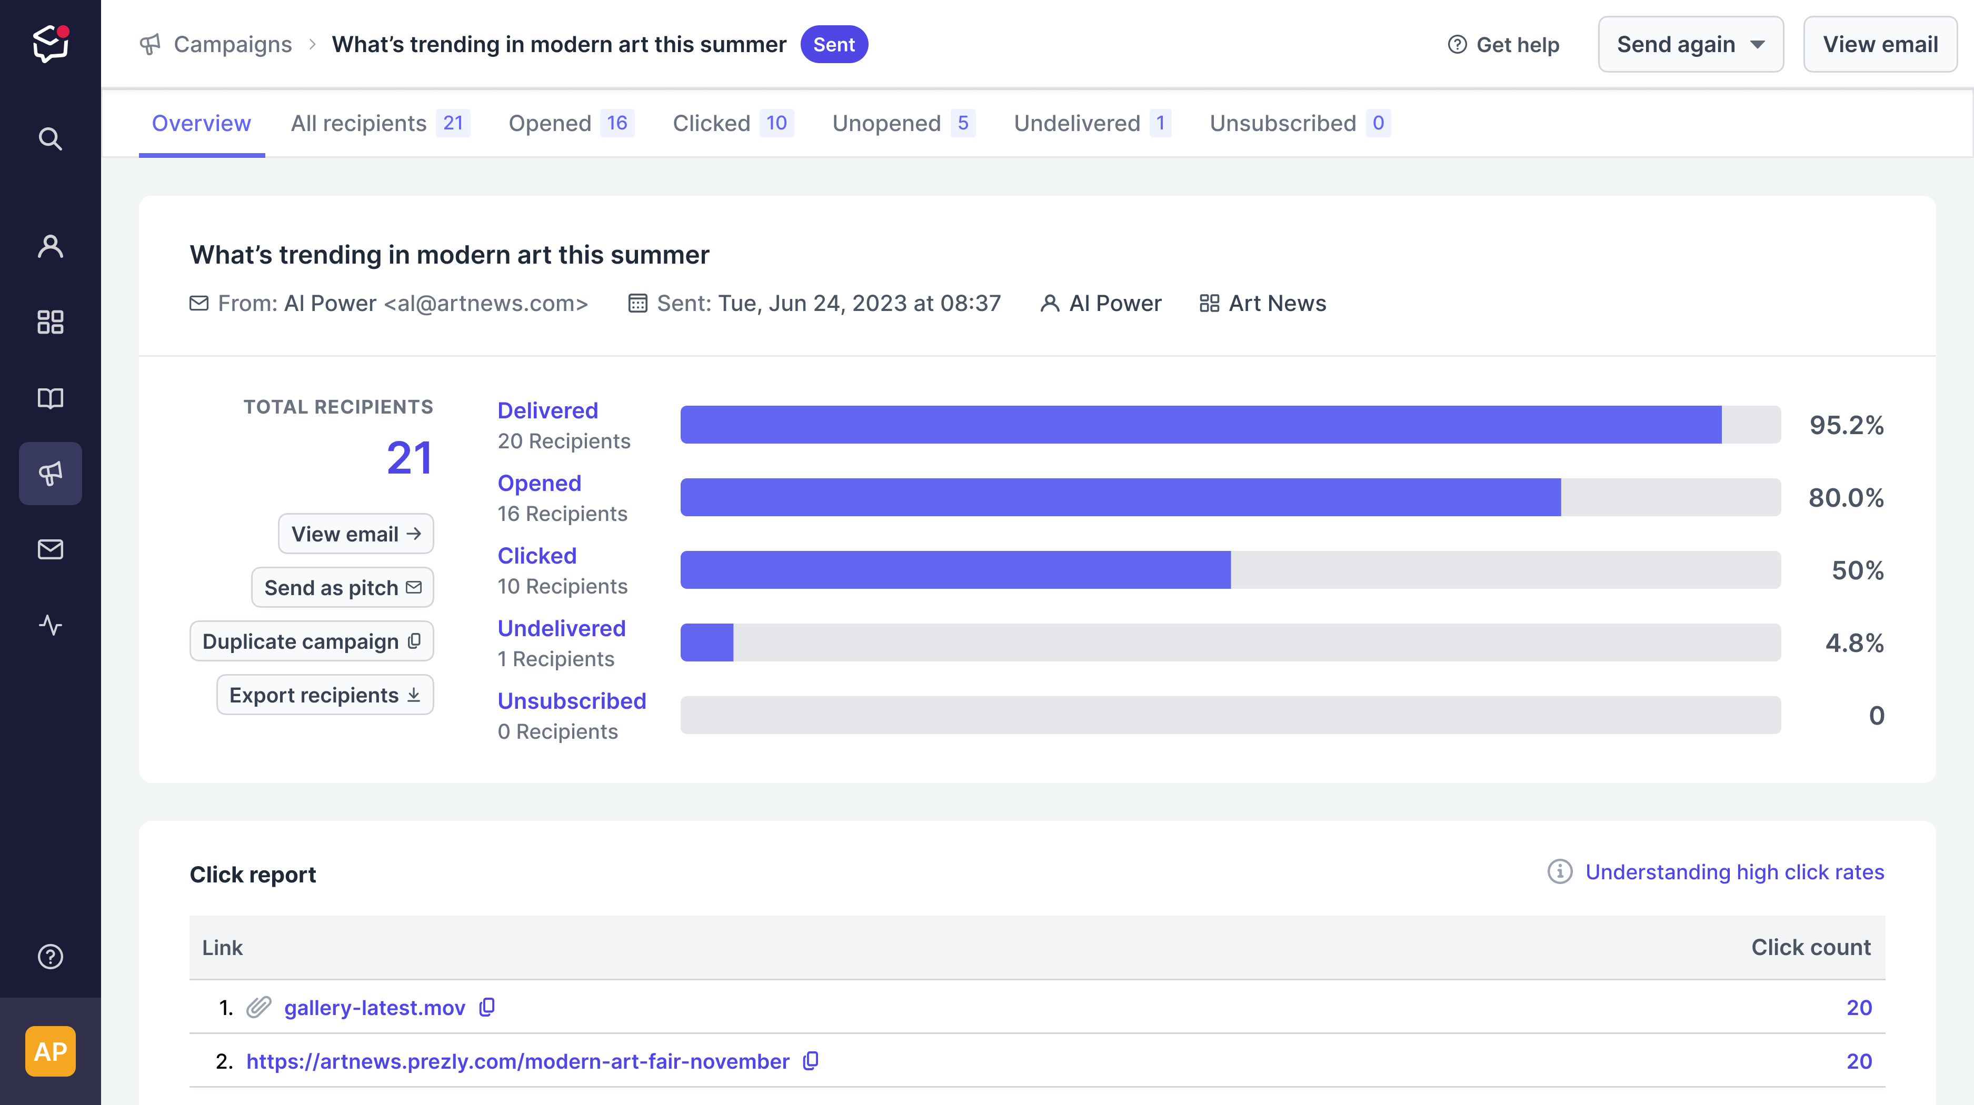Copy the modern-art-fair-november URL

coord(811,1061)
